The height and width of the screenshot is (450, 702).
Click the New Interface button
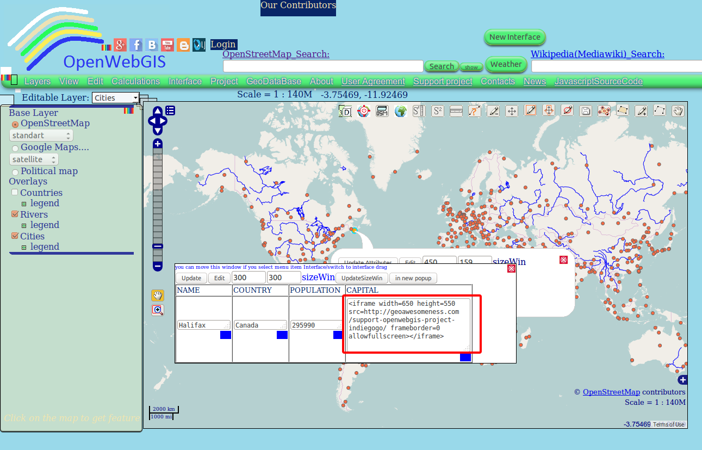pyautogui.click(x=514, y=37)
